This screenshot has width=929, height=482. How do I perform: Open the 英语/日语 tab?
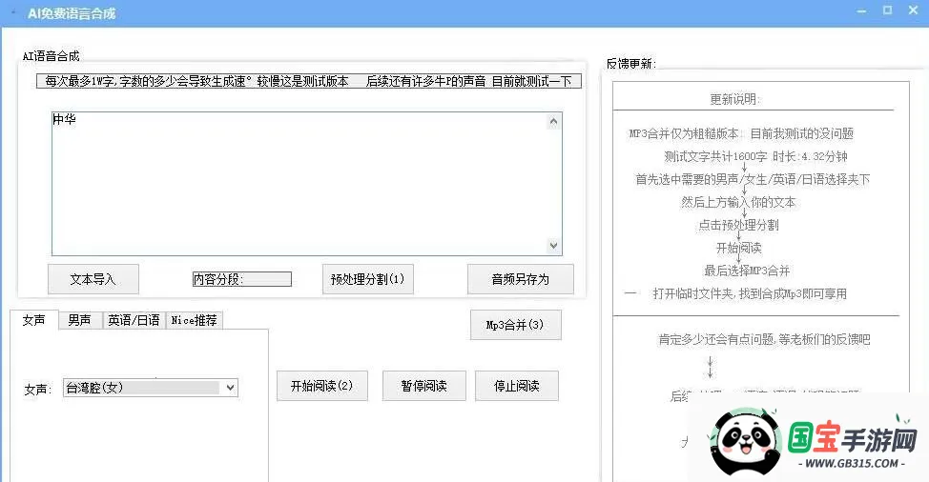pos(134,320)
